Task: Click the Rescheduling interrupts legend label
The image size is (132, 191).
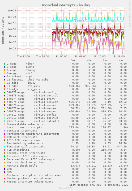Action: [x=25, y=143]
